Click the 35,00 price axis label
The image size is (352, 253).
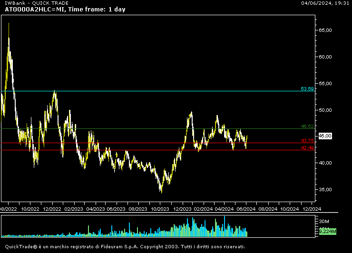coord(325,189)
